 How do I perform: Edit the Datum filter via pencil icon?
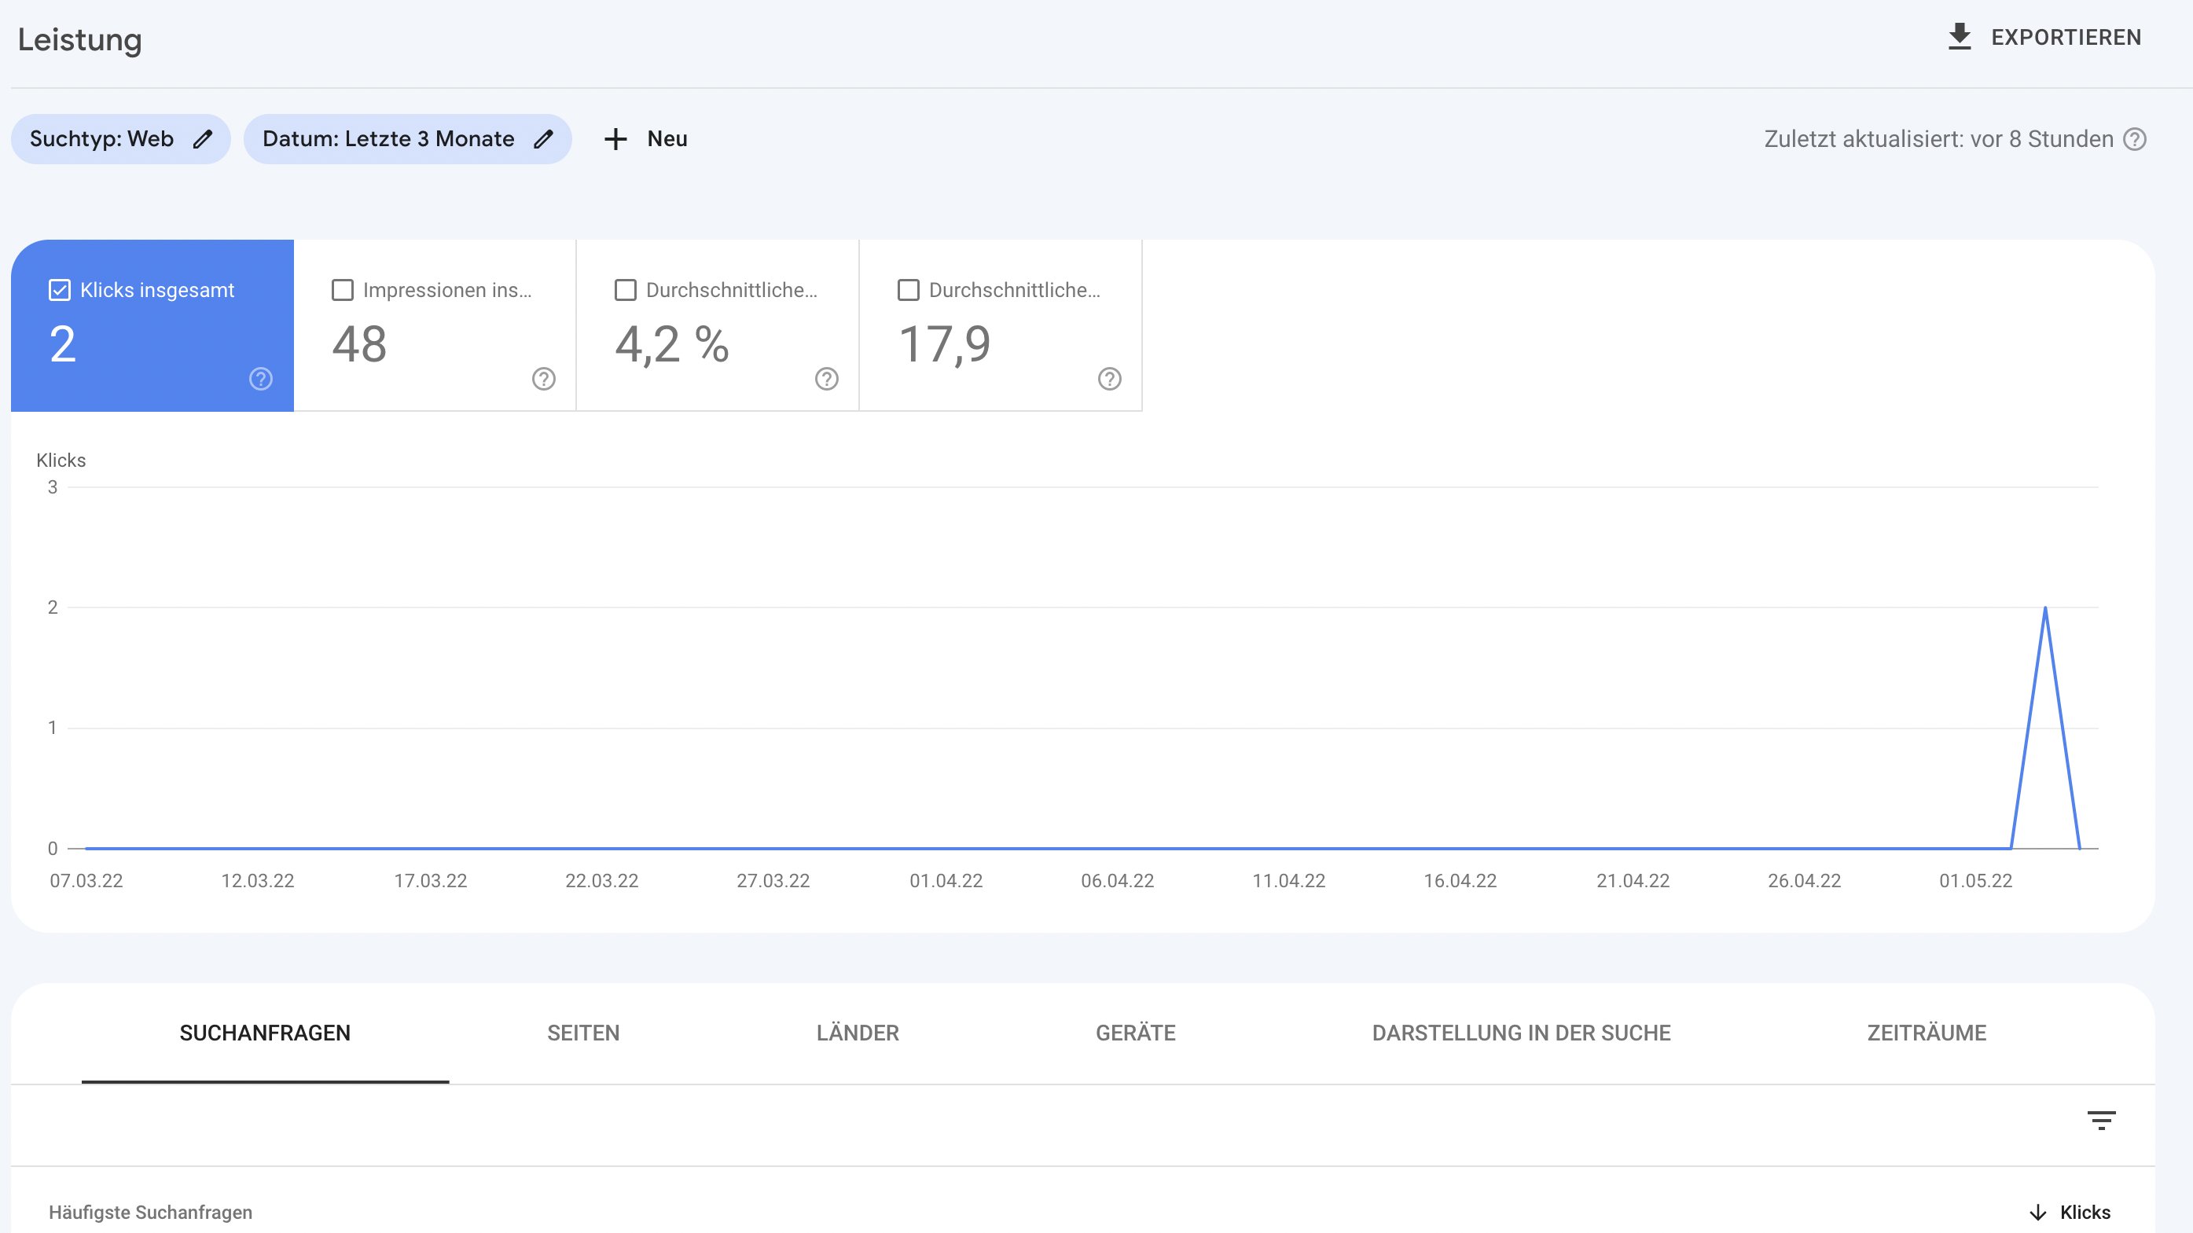pos(545,138)
